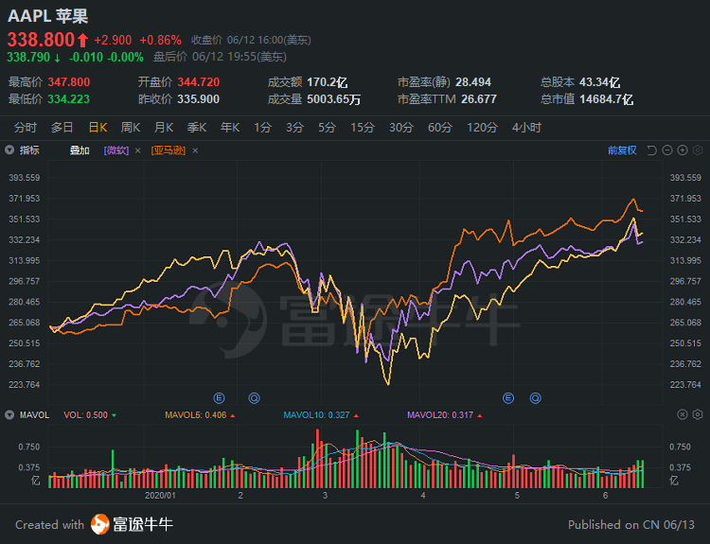The height and width of the screenshot is (544, 710).
Task: Click second Q quarterly marker near May
Action: tap(536, 398)
